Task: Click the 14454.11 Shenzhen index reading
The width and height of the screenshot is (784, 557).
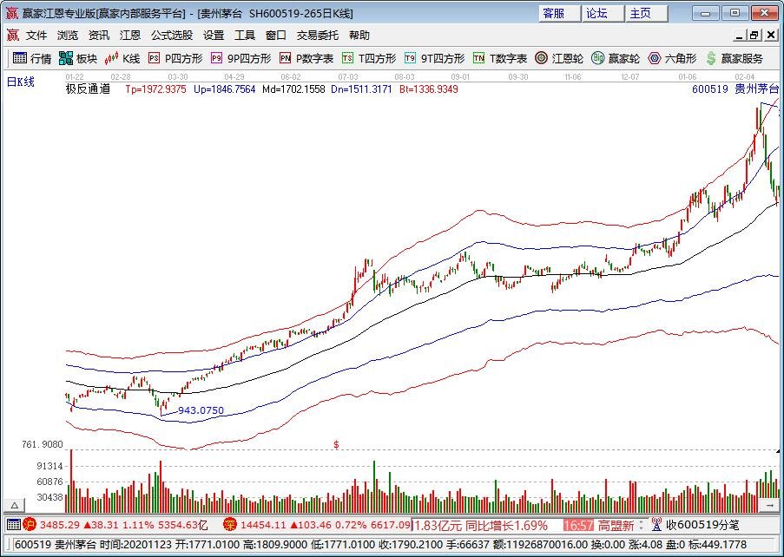Action: pos(263,525)
